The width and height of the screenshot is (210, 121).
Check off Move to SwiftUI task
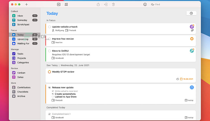click(x=49, y=51)
